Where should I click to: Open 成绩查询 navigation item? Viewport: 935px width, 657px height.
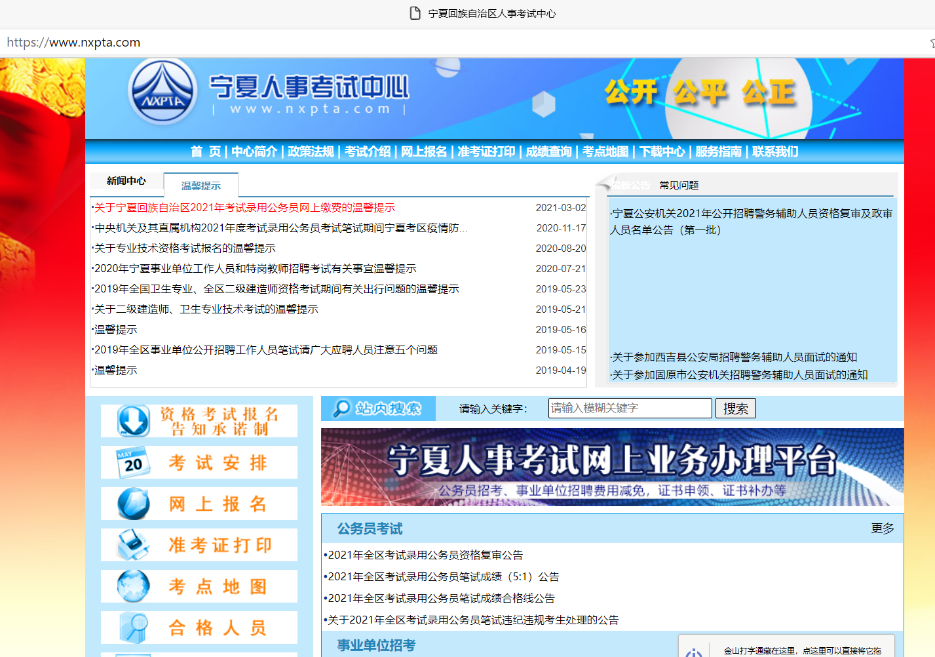coord(548,151)
